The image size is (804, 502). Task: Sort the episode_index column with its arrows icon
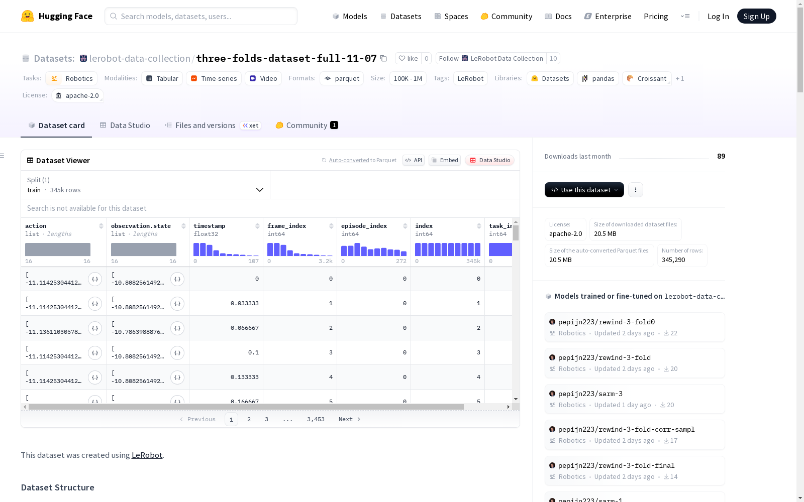click(x=405, y=226)
